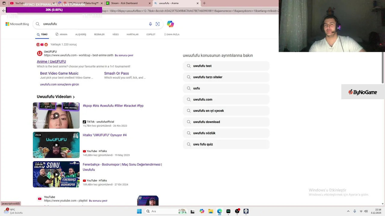
Task: Open the Anime | UwUFUFU result link
Action: 51,61
